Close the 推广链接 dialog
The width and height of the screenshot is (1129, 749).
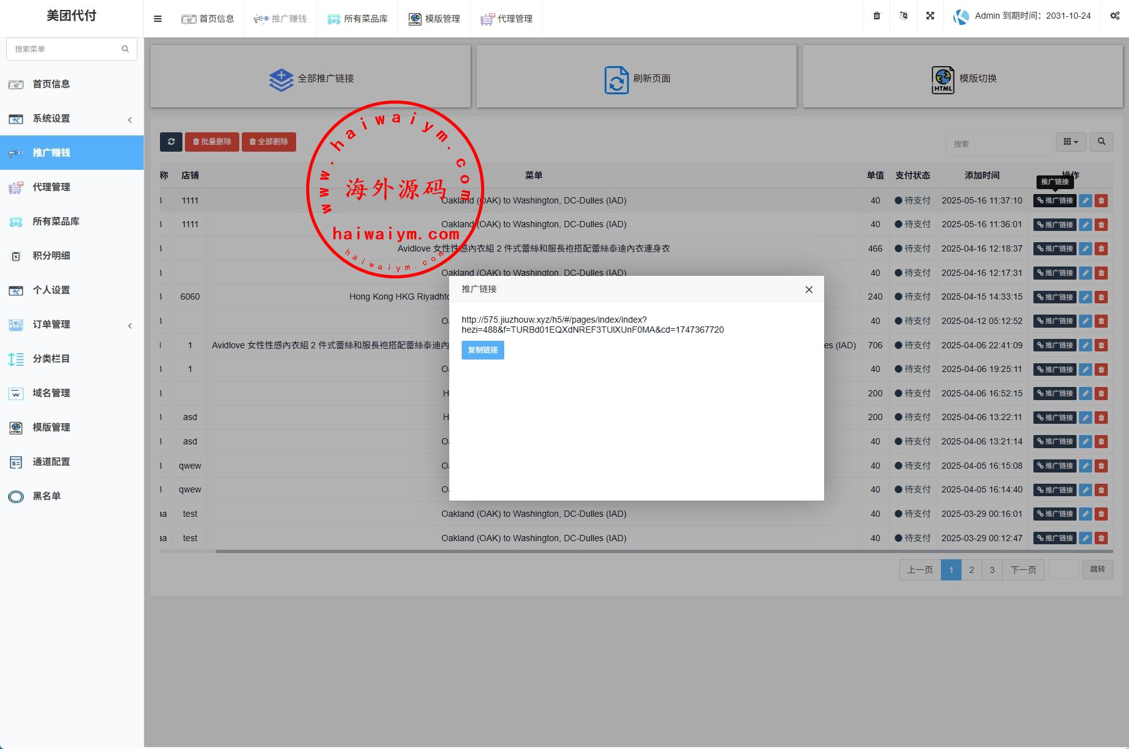click(808, 290)
